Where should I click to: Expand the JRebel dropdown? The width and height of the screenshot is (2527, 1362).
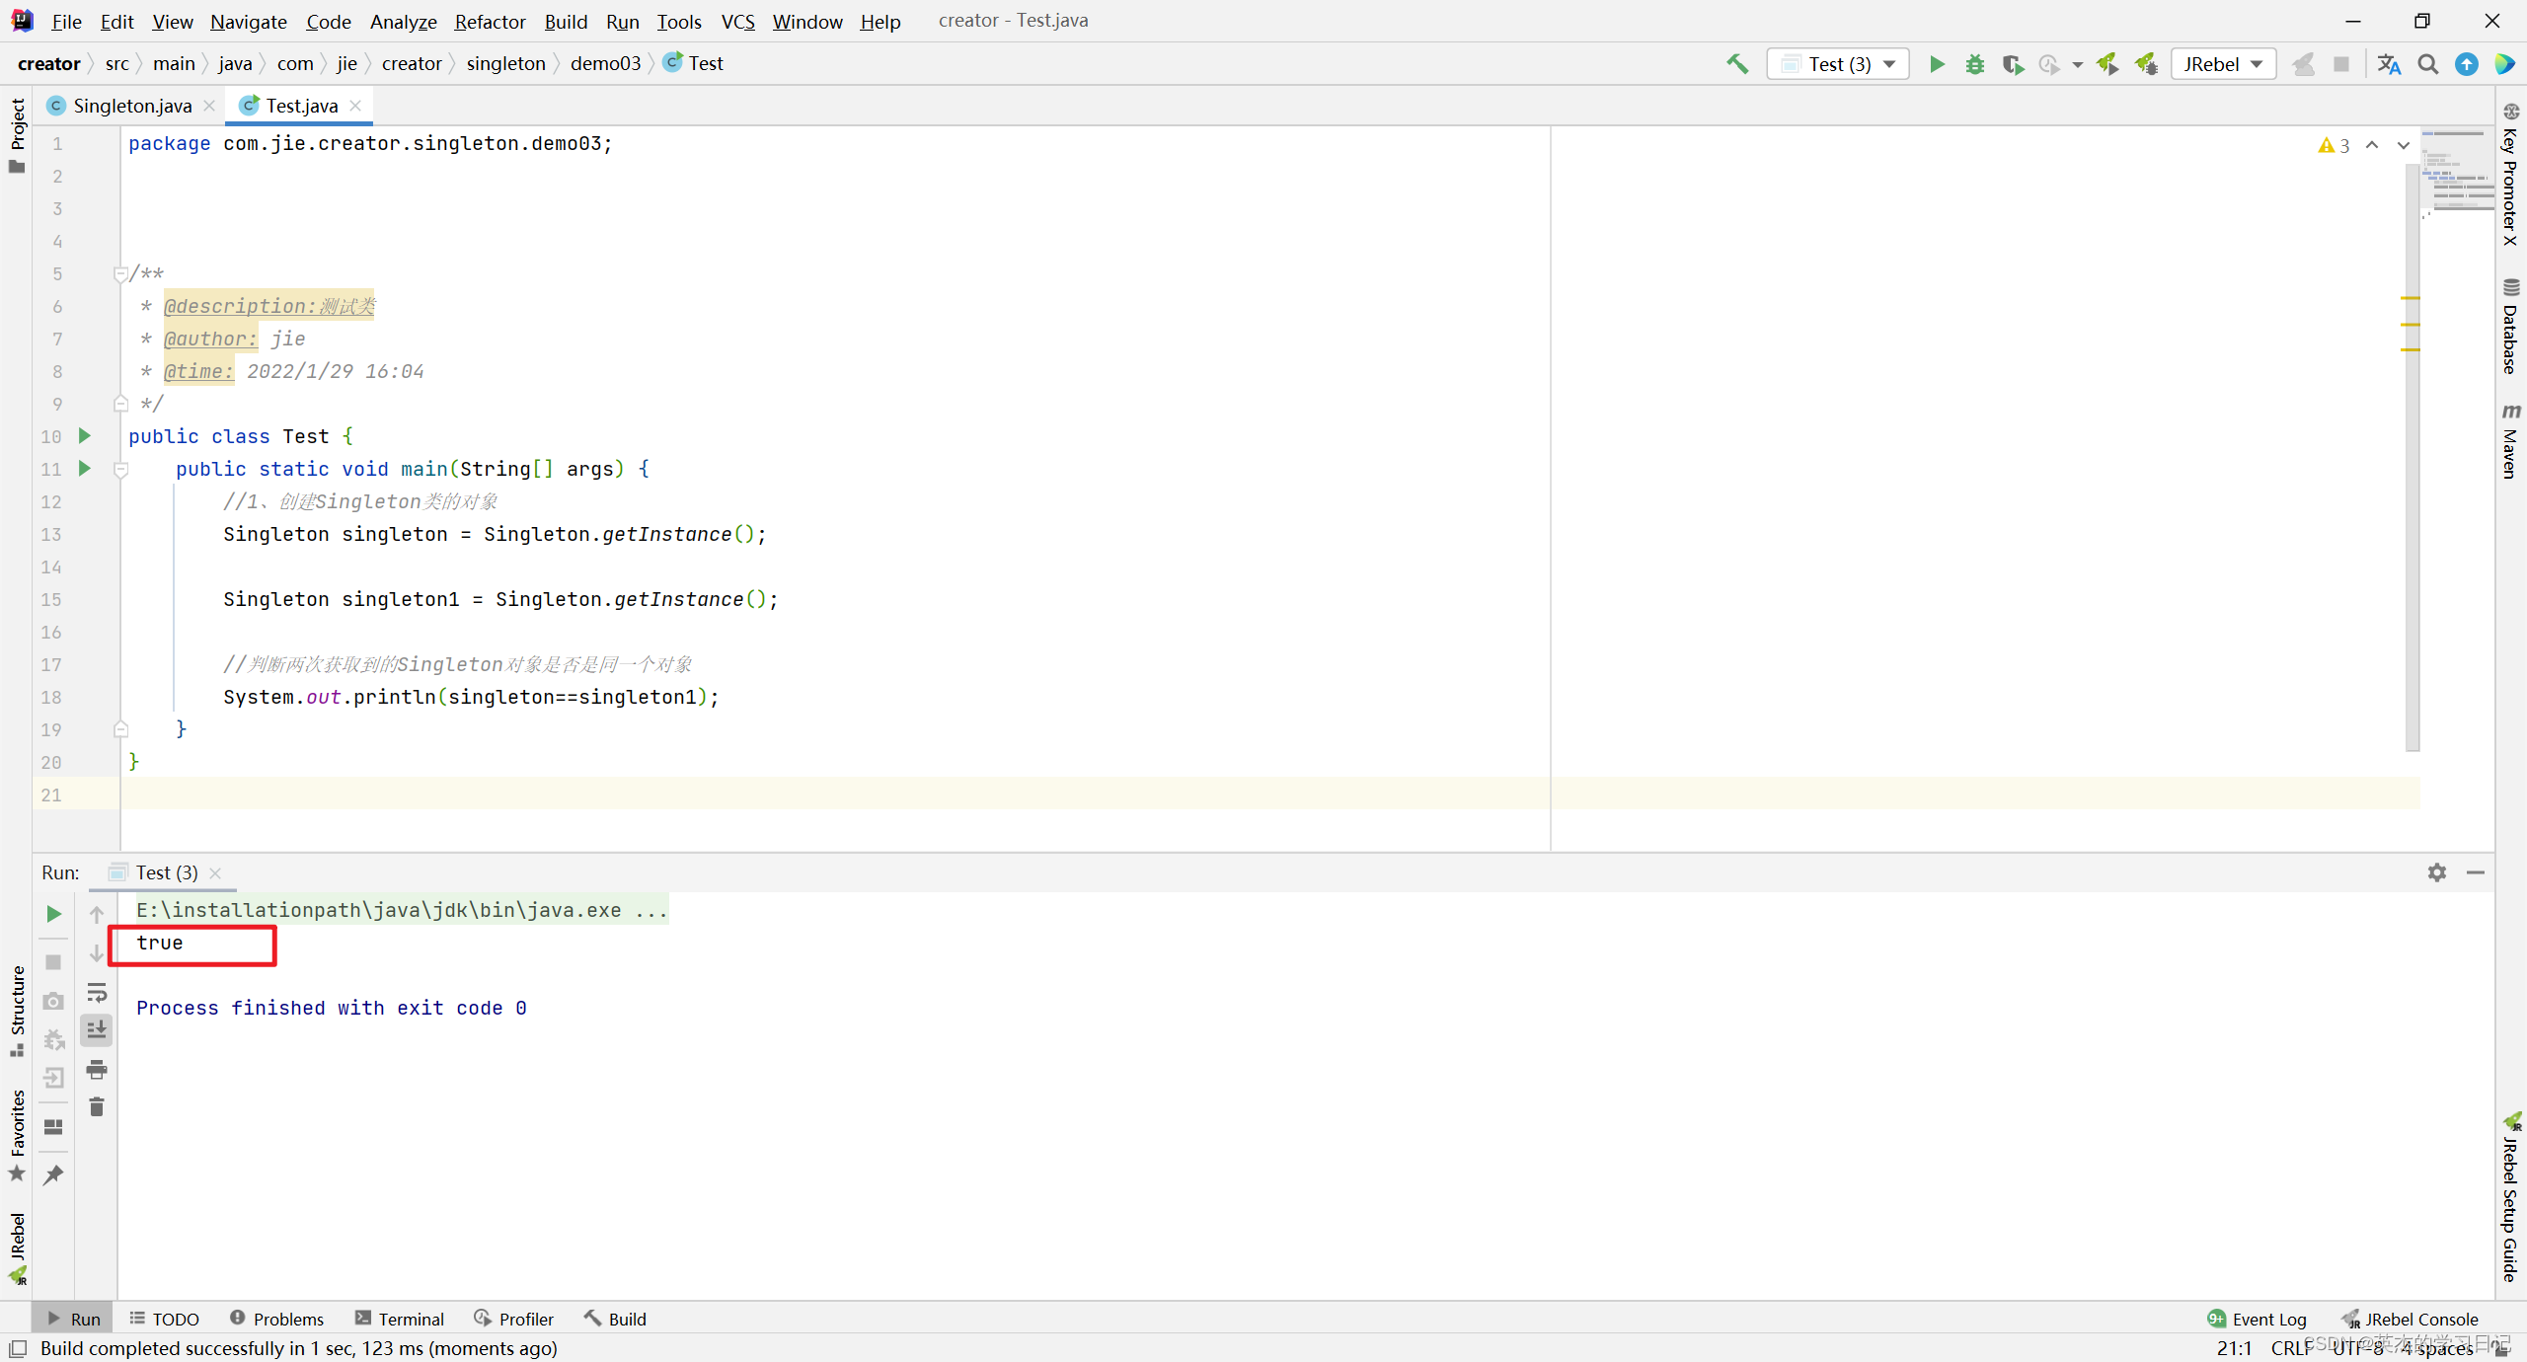(x=2223, y=64)
